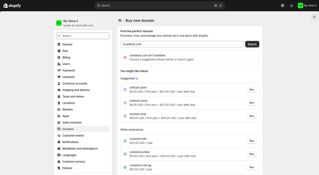Click the Plan icon in the sidebar
Viewport: 319px width, 175px height.
click(x=59, y=51)
